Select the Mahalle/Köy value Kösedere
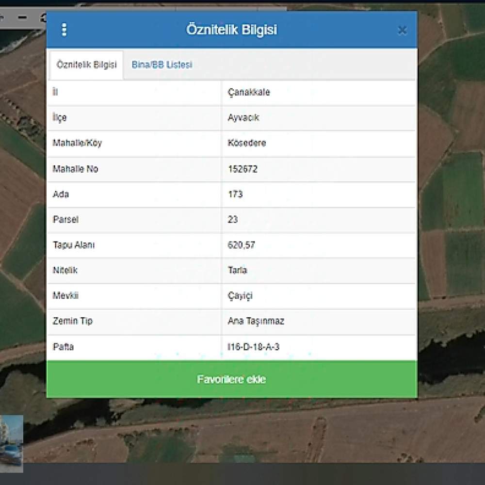The height and width of the screenshot is (485, 485). pos(247,143)
